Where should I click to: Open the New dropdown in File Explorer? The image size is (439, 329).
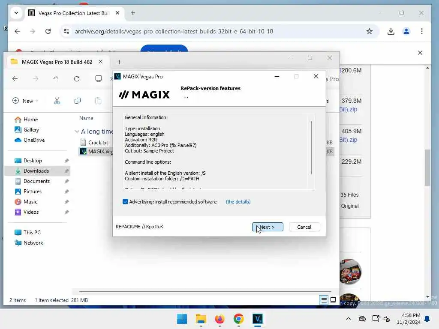[25, 101]
